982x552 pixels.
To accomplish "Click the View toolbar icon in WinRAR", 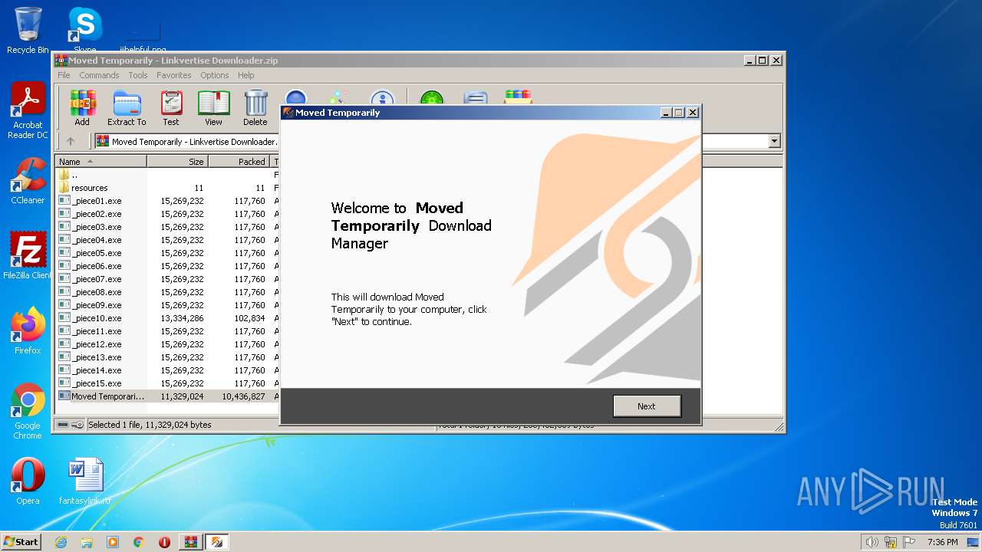I will [213, 108].
